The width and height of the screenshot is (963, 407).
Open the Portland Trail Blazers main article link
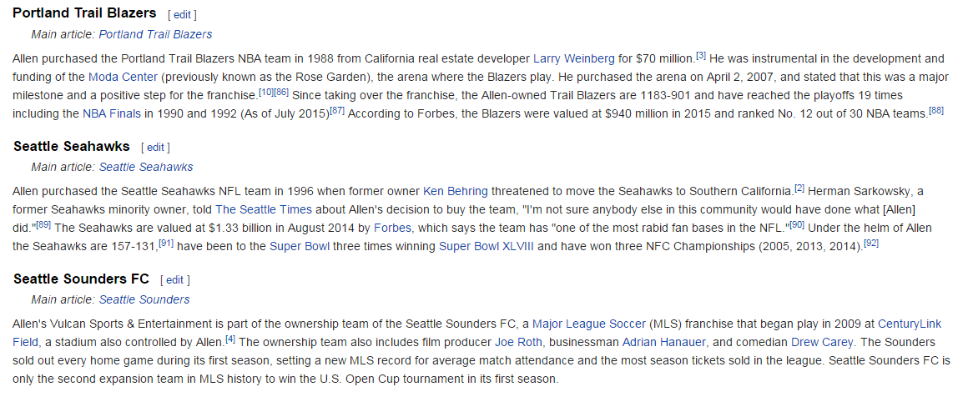pos(155,34)
